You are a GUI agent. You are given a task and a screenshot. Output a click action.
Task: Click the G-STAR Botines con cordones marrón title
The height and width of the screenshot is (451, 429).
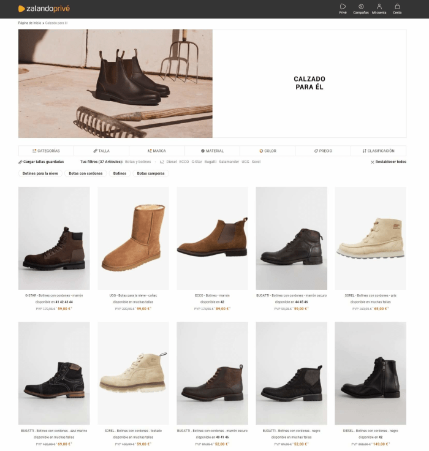point(54,295)
